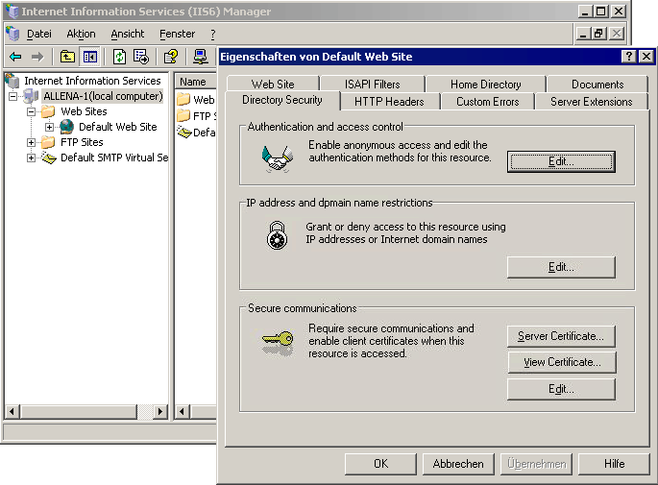Close the Eigenschaften dialog with X

pyautogui.click(x=646, y=57)
